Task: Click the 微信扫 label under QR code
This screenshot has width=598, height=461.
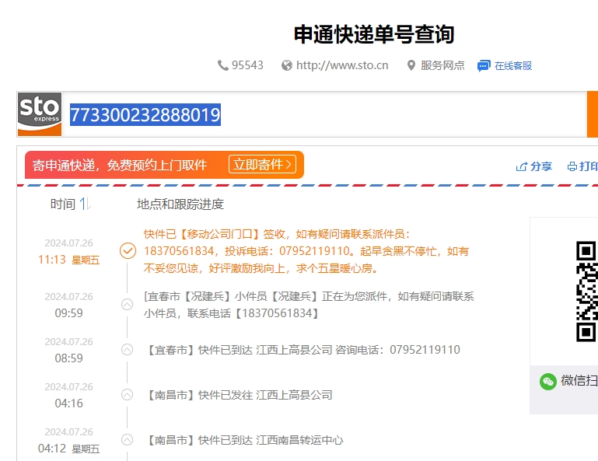Action: pyautogui.click(x=579, y=381)
